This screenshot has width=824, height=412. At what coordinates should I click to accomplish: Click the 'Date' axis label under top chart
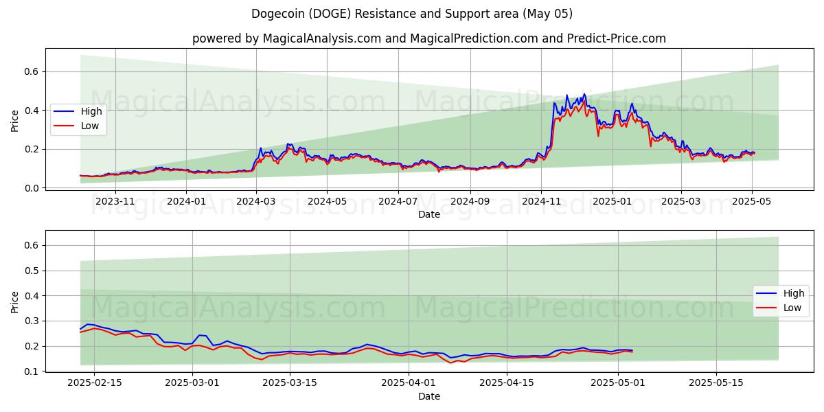(429, 214)
